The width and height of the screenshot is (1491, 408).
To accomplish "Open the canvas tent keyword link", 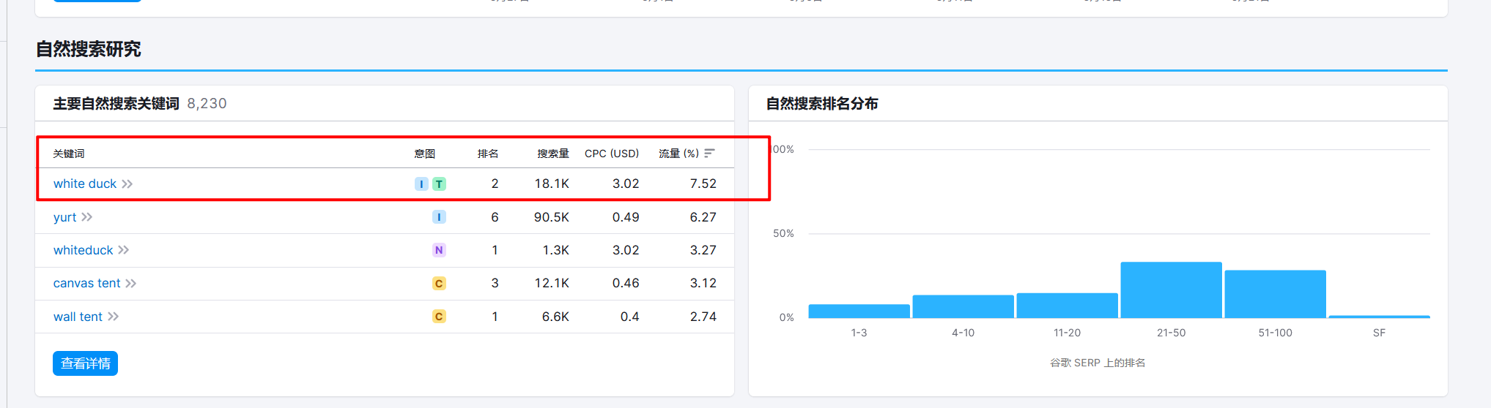I will point(86,283).
